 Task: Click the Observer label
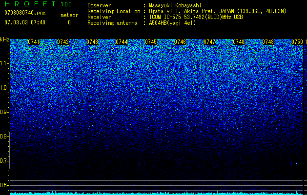pos(99,5)
